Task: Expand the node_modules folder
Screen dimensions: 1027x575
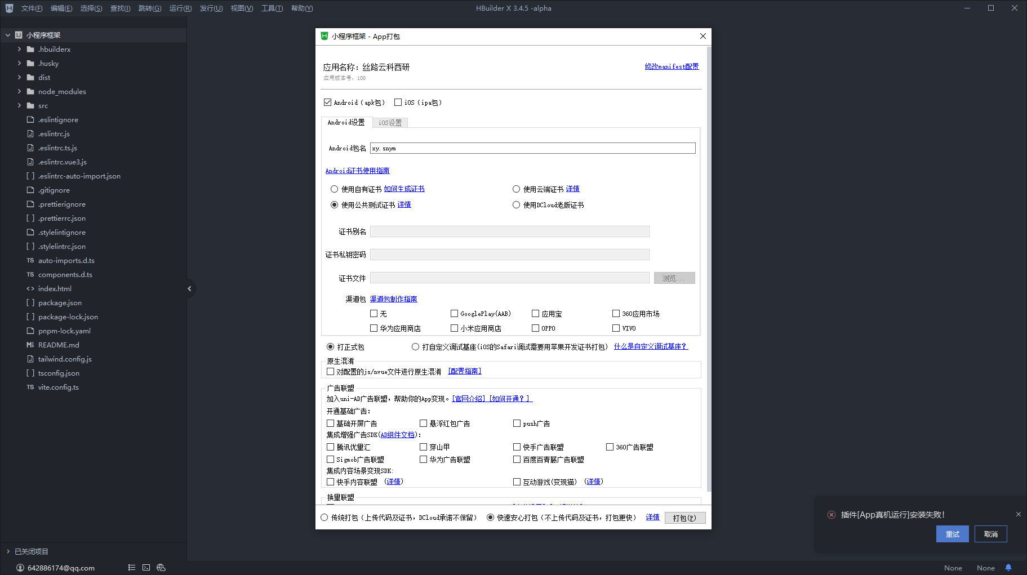Action: point(19,92)
